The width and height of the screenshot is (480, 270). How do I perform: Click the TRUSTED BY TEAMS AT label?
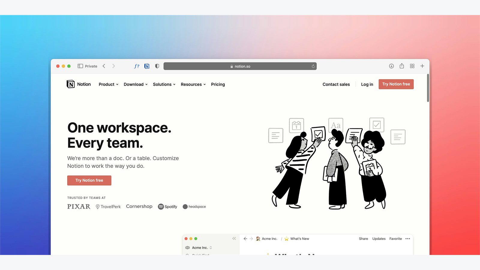86,198
